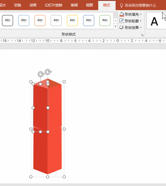Viewport: 166px width, 186px height.
Task: Apply the light blue outline Abc style
Action: (24, 21)
